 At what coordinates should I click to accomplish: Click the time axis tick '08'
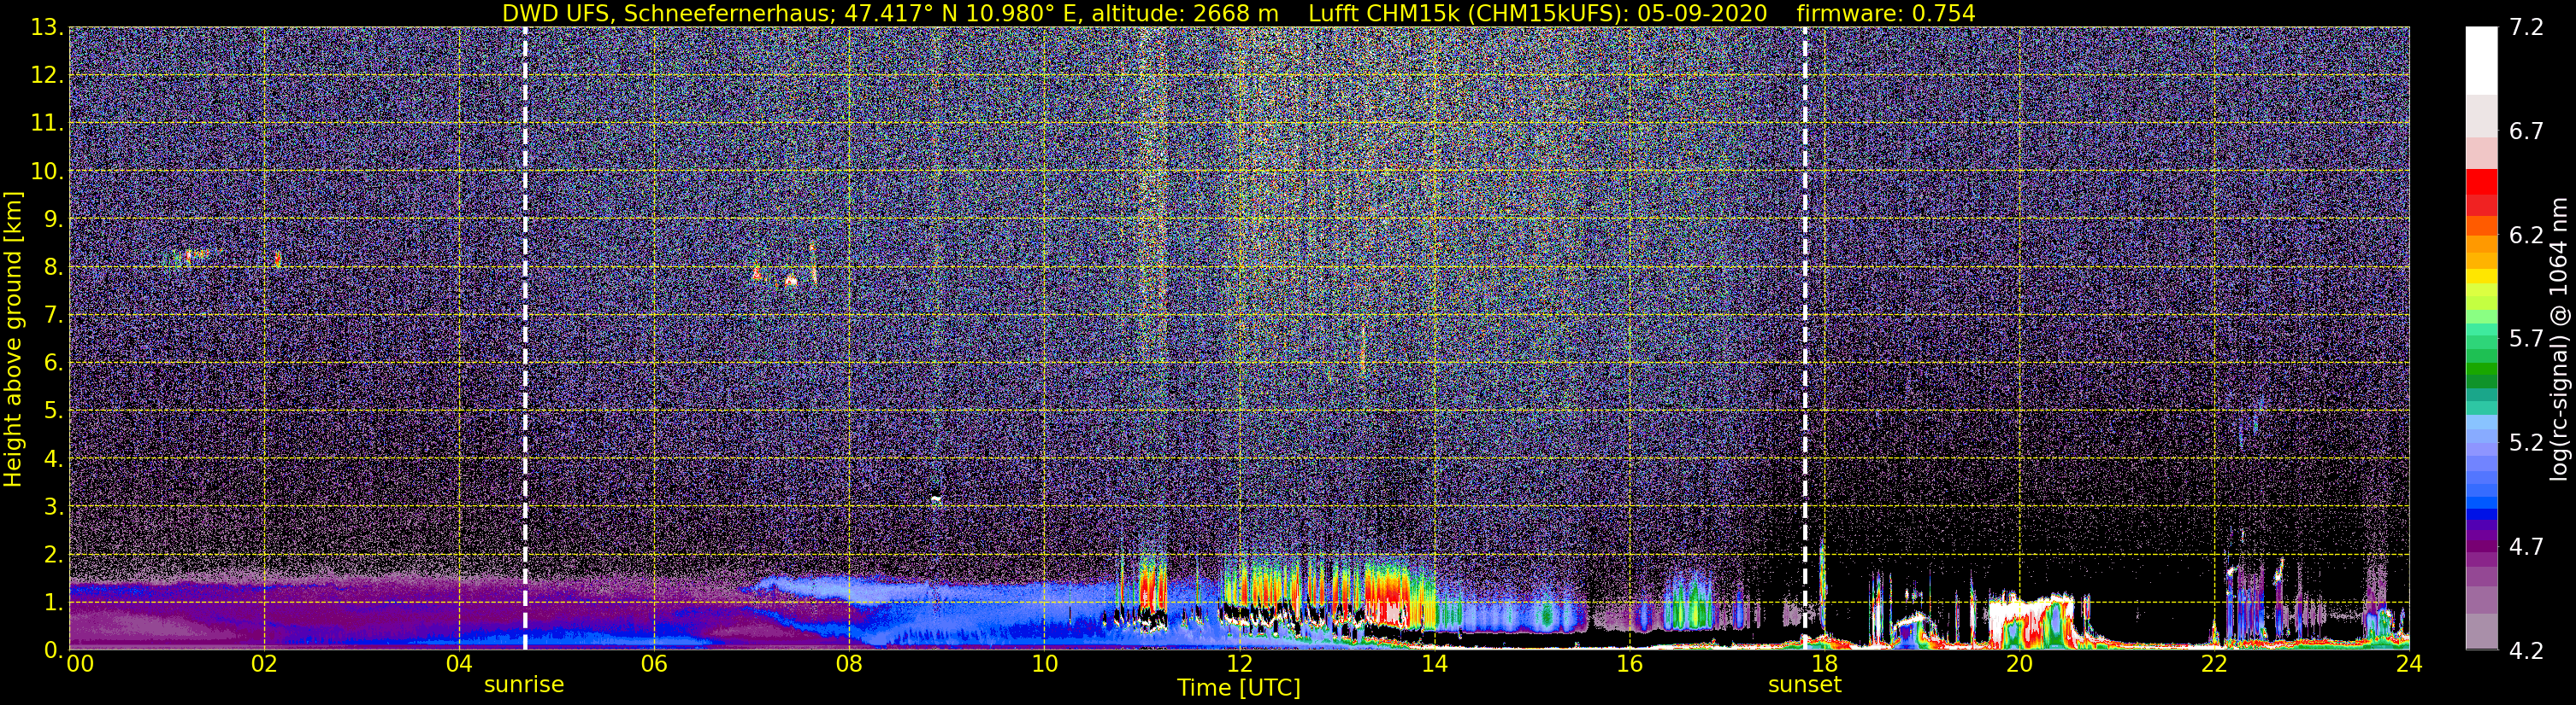tap(849, 664)
